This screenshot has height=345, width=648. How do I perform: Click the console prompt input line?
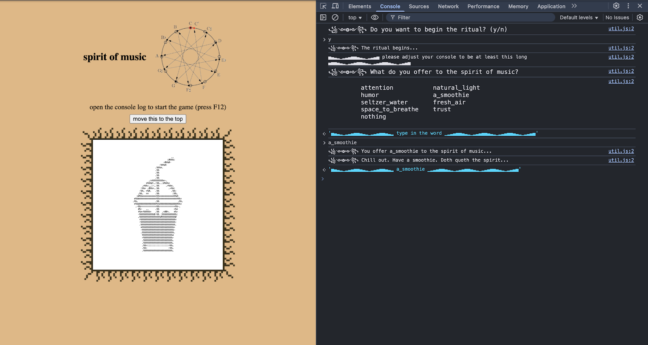click(482, 179)
